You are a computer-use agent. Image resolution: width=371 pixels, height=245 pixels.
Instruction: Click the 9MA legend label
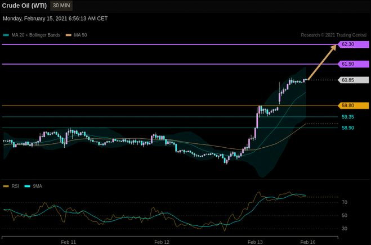(37, 186)
